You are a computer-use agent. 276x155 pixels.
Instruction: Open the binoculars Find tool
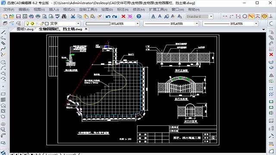pyautogui.click(x=64, y=16)
